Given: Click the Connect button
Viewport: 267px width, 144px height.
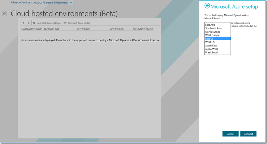Looking at the screenshot, I should (x=248, y=134).
